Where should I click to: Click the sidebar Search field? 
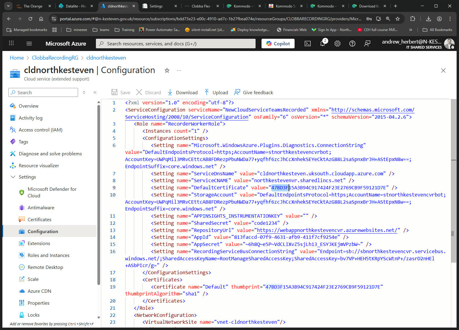click(x=43, y=92)
